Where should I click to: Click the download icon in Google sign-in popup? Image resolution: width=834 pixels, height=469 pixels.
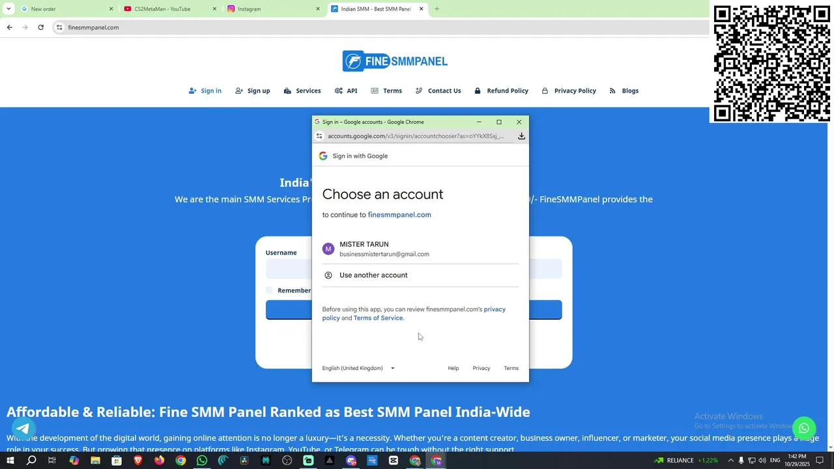521,136
